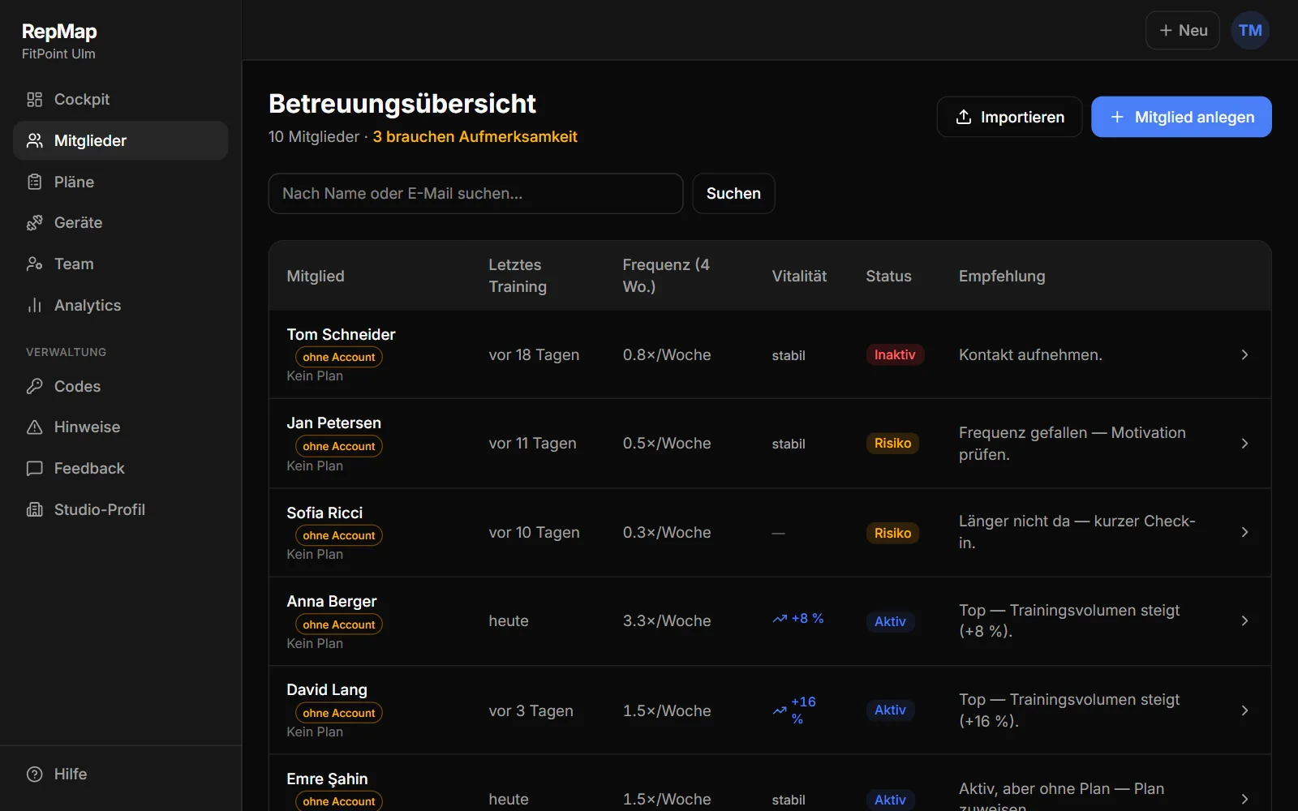This screenshot has height=811, width=1298.
Task: Click the '3 brauchen Aufmerksamkeit' link
Action: (475, 137)
